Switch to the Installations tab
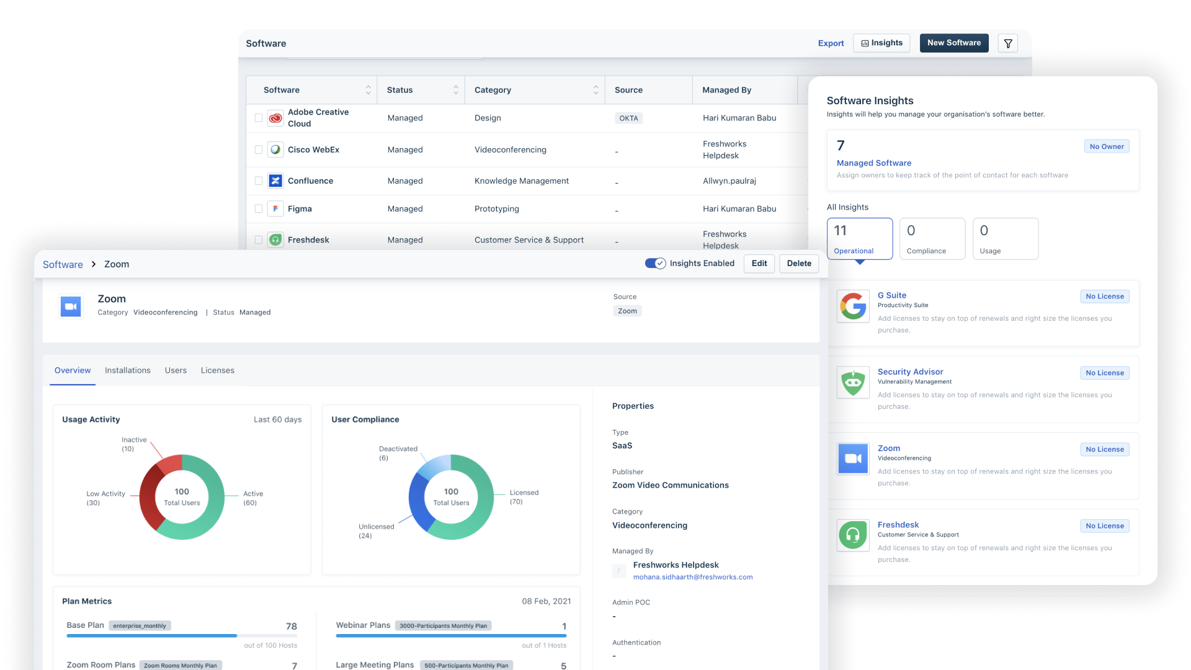 127,370
